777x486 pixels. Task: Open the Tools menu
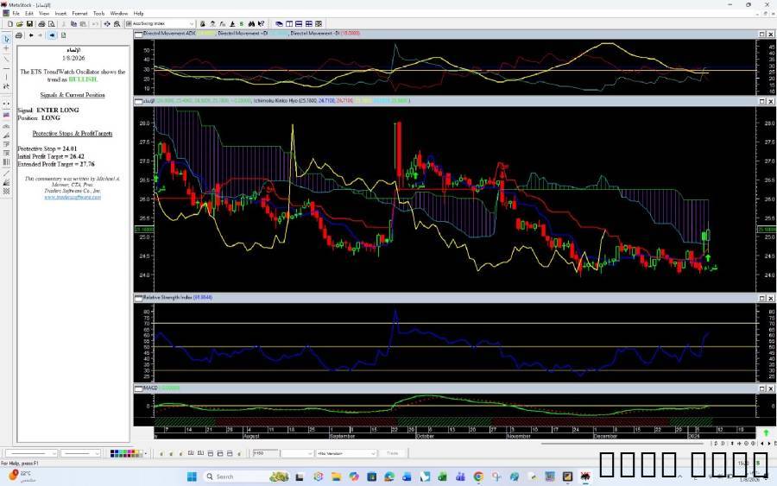point(98,13)
